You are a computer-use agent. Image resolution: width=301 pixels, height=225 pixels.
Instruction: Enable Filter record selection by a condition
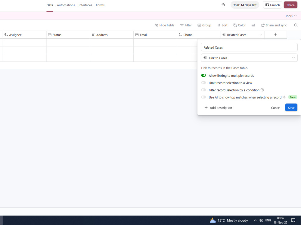click(203, 90)
